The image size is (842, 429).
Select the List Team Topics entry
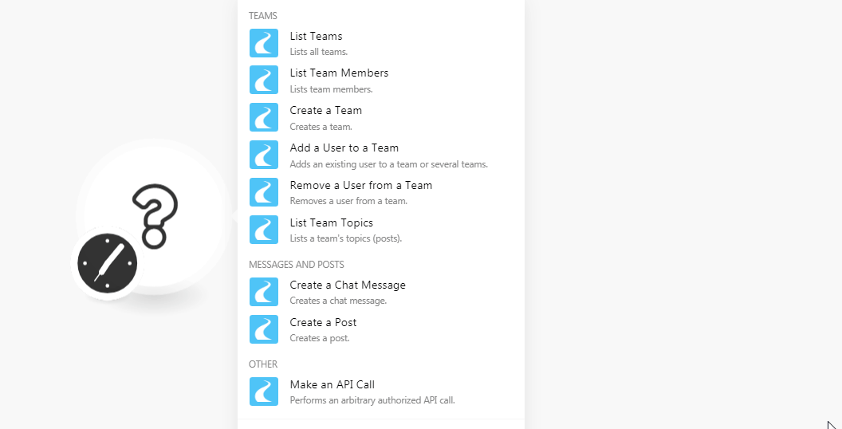[331, 223]
